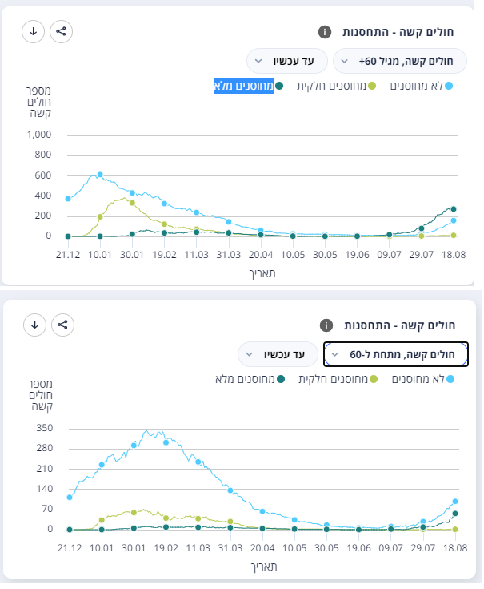This screenshot has height=589, width=484.
Task: Click download icon in the age 60+ chart
Action: tap(34, 32)
